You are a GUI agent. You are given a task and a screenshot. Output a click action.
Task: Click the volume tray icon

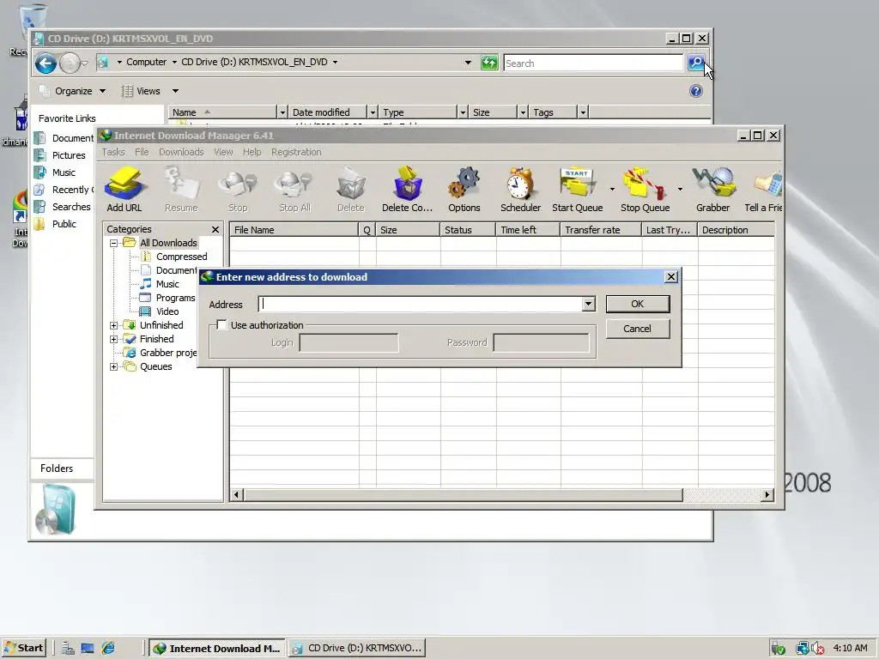[817, 649]
